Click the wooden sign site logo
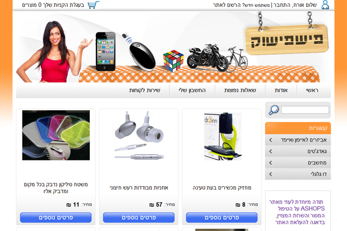Screen dimensions: 347x231 coord(286,40)
